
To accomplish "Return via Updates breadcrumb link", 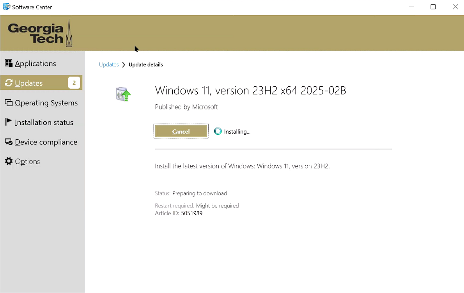I will (109, 64).
